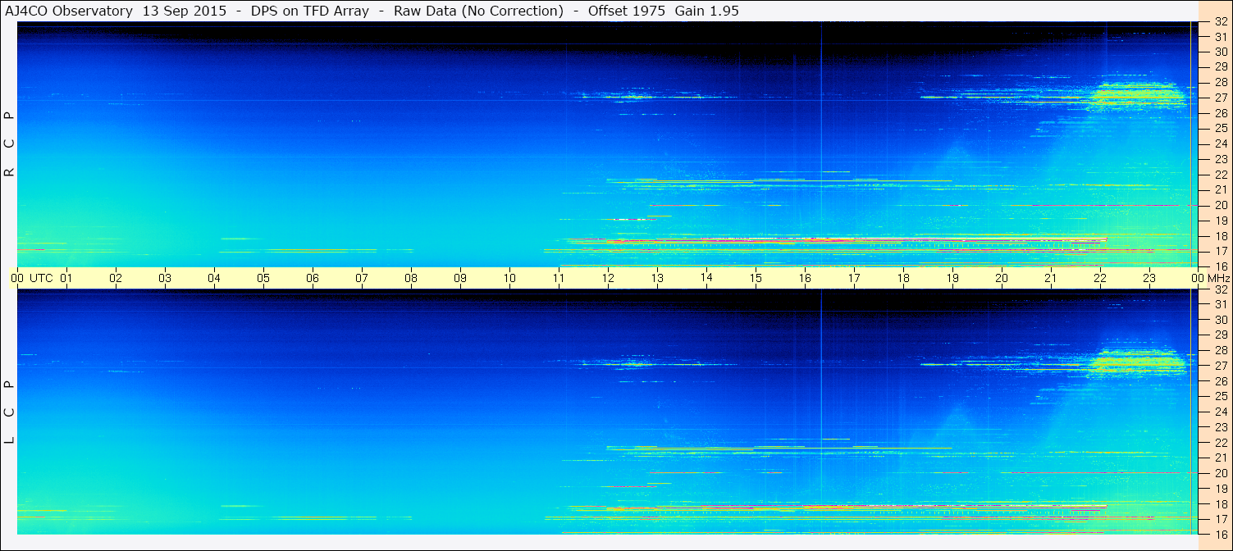Select the RCP panel label
Screen dimensions: 1233x551
click(10, 143)
